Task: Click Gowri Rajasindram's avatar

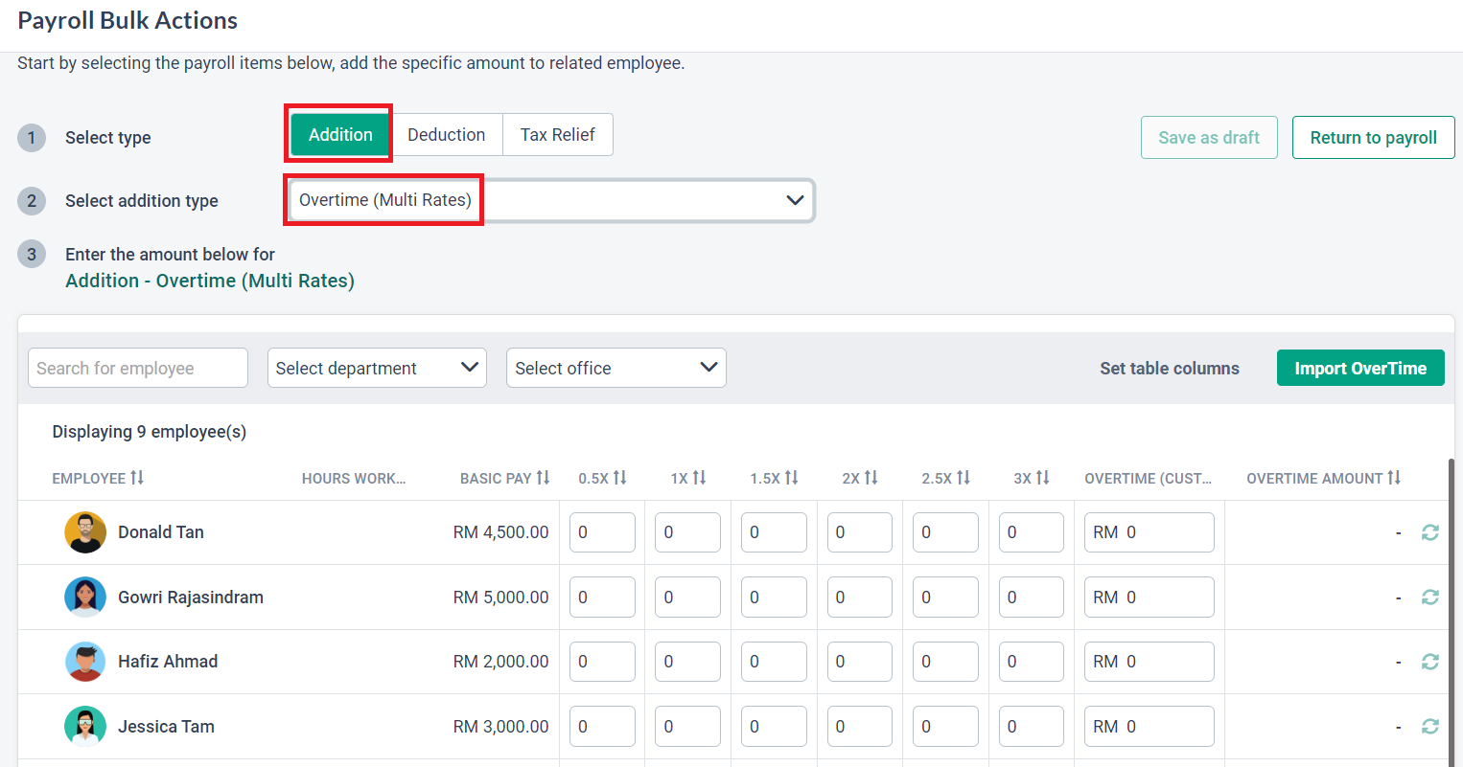Action: click(85, 598)
